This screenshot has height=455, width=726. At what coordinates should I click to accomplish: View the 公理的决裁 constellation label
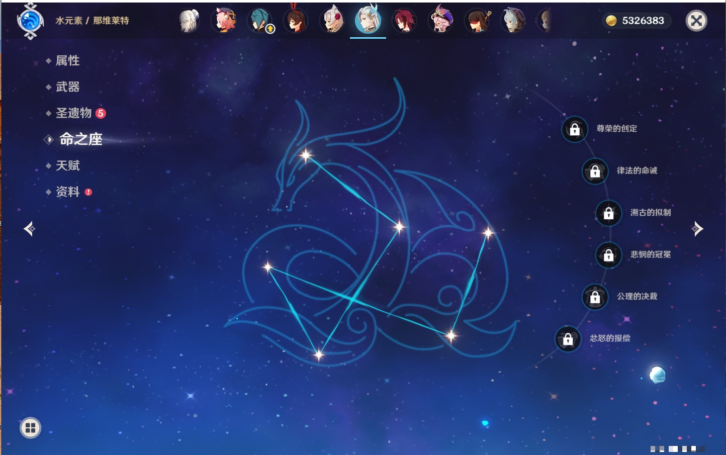click(637, 296)
